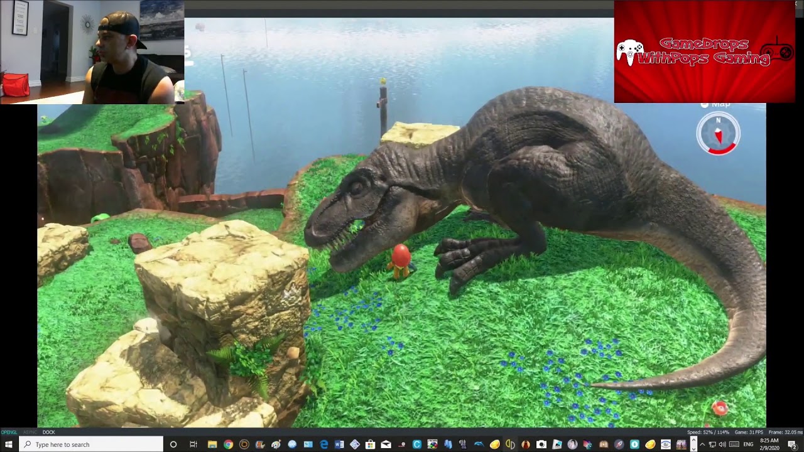Viewport: 804px width, 452px height.
Task: Open the Mail app from the taskbar
Action: point(386,444)
